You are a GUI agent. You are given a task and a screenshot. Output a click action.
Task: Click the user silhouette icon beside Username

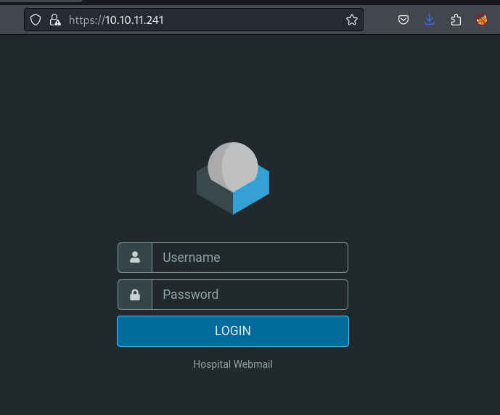pyautogui.click(x=135, y=258)
